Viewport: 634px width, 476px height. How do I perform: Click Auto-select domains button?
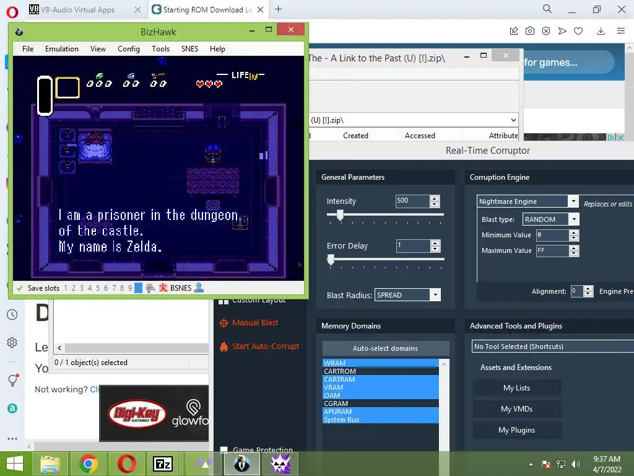click(x=385, y=348)
